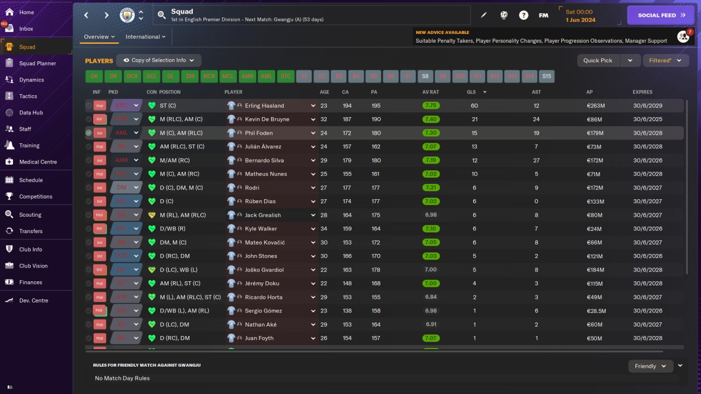Go back with the left arrow
701x394 pixels.
click(x=87, y=15)
